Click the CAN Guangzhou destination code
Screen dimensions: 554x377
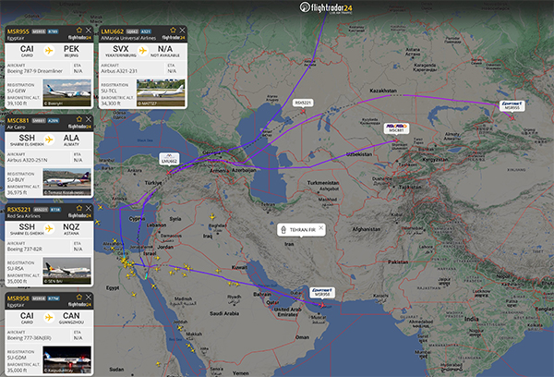(x=71, y=316)
